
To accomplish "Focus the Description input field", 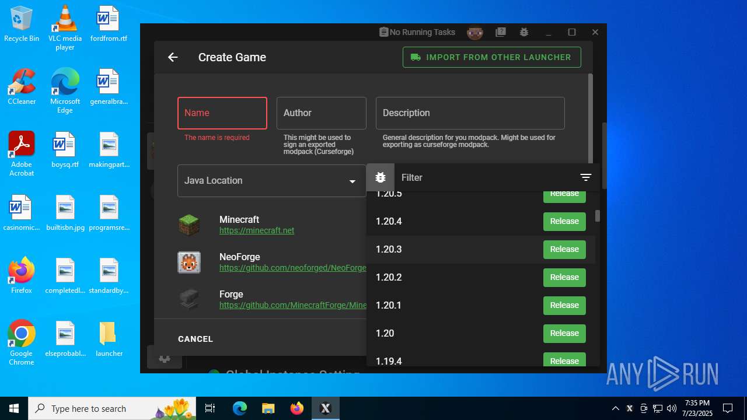I will [x=470, y=113].
